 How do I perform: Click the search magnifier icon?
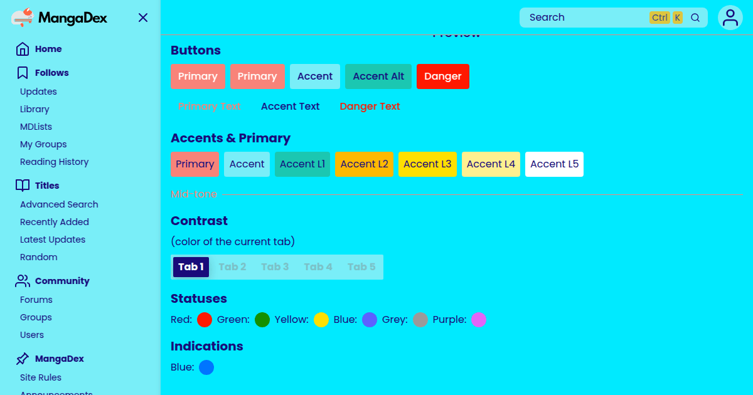click(x=695, y=18)
